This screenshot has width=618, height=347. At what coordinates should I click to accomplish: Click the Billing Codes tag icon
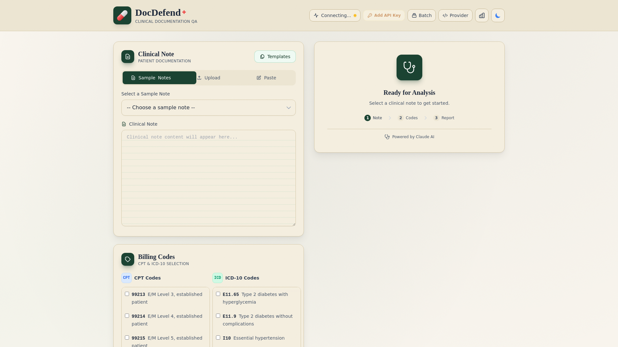[x=128, y=259]
